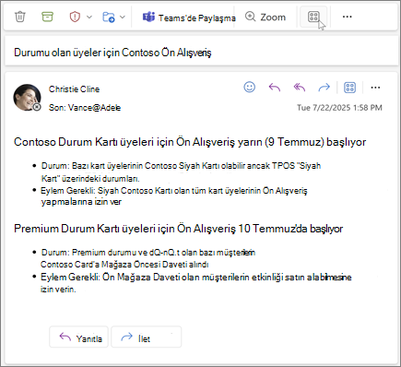Click bullet Durum: Premium durumu ve dQ-nQ.t
This screenshot has width=401, height=367.
pyautogui.click(x=148, y=258)
